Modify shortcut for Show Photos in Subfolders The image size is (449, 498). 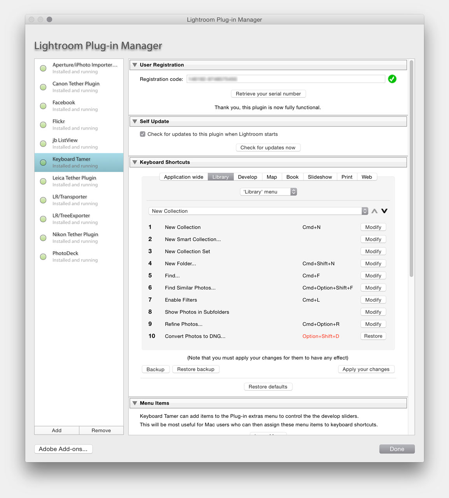(373, 312)
